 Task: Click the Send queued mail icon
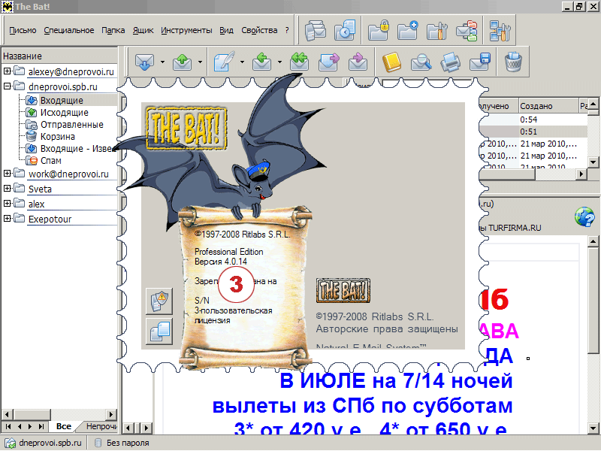(x=183, y=62)
